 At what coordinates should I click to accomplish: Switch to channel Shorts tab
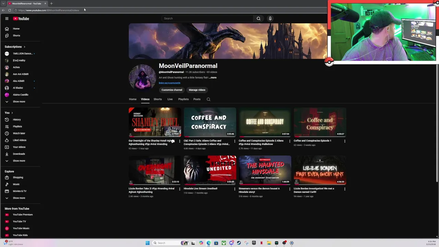click(157, 99)
